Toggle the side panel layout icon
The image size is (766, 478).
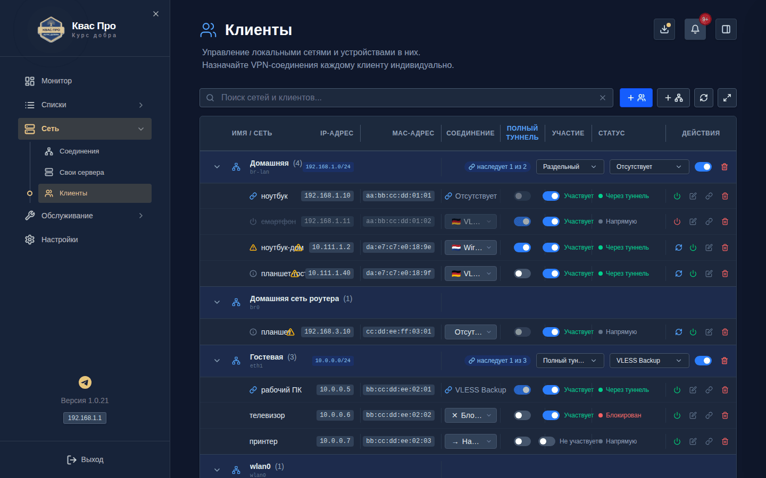726,29
